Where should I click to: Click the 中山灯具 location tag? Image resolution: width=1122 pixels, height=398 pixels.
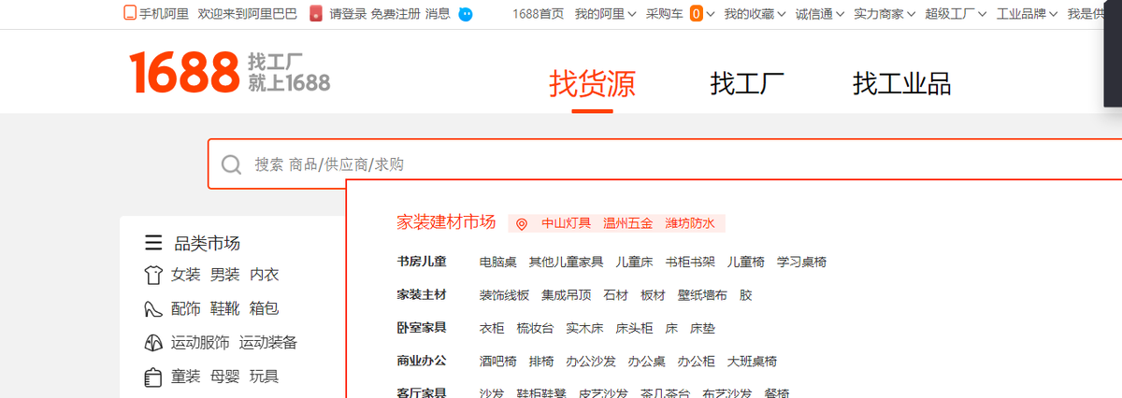(567, 224)
